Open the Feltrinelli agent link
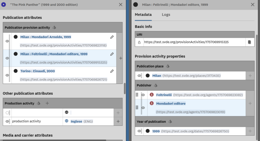 coord(164,95)
